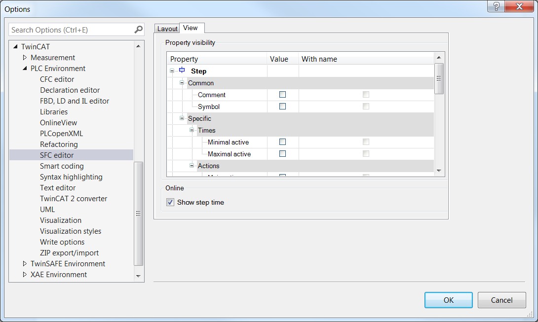Click the property table scrollbar thumb
Screen dimensions: 538x322
coord(439,78)
